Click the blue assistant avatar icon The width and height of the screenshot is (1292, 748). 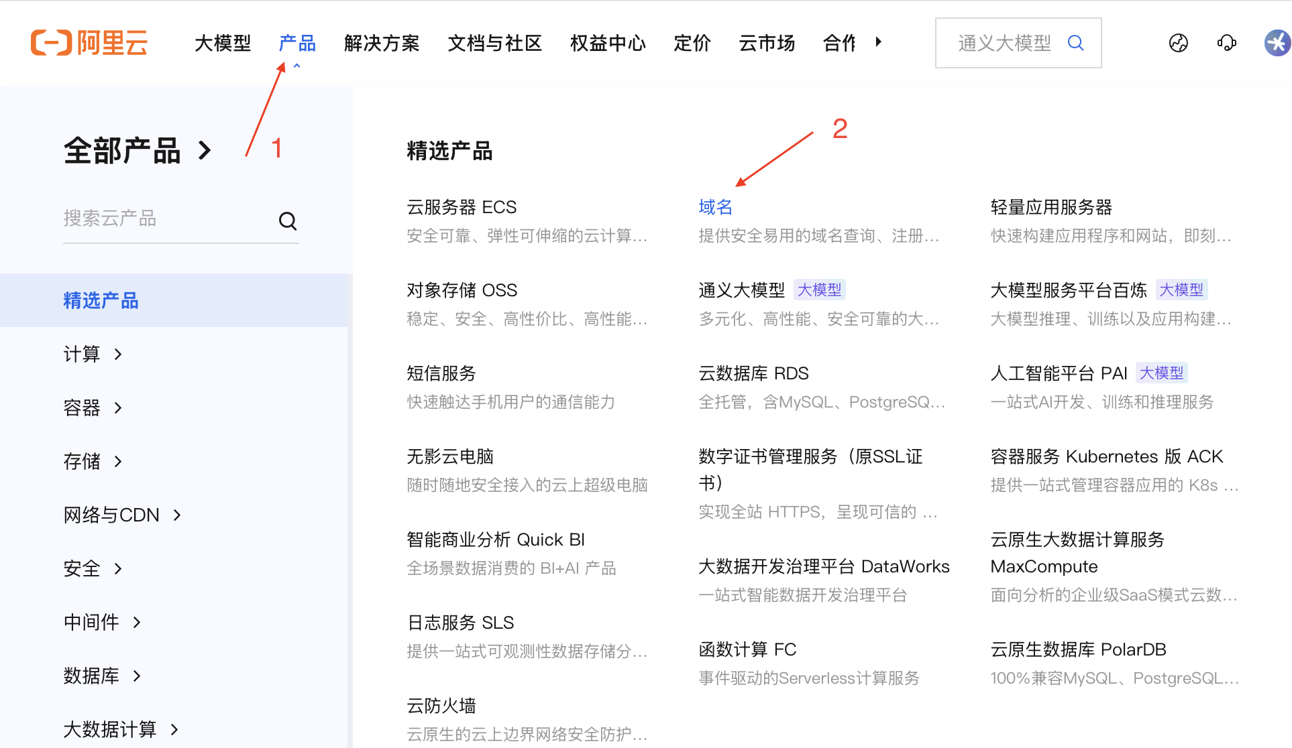(1278, 43)
